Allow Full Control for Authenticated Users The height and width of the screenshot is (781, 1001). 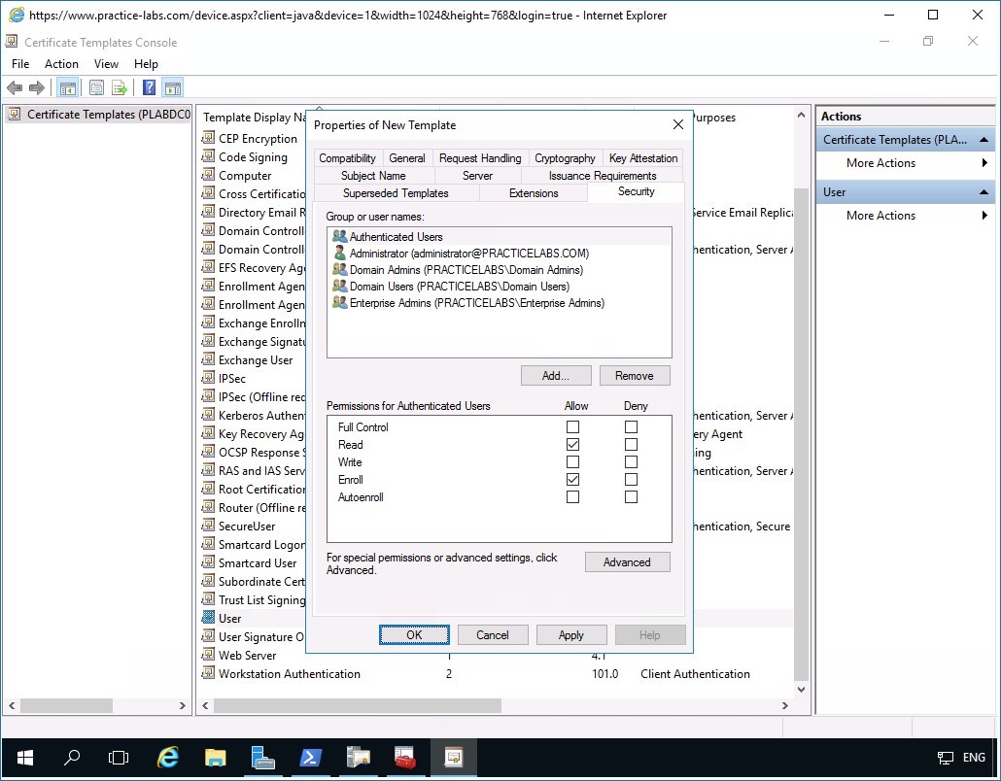[572, 426]
